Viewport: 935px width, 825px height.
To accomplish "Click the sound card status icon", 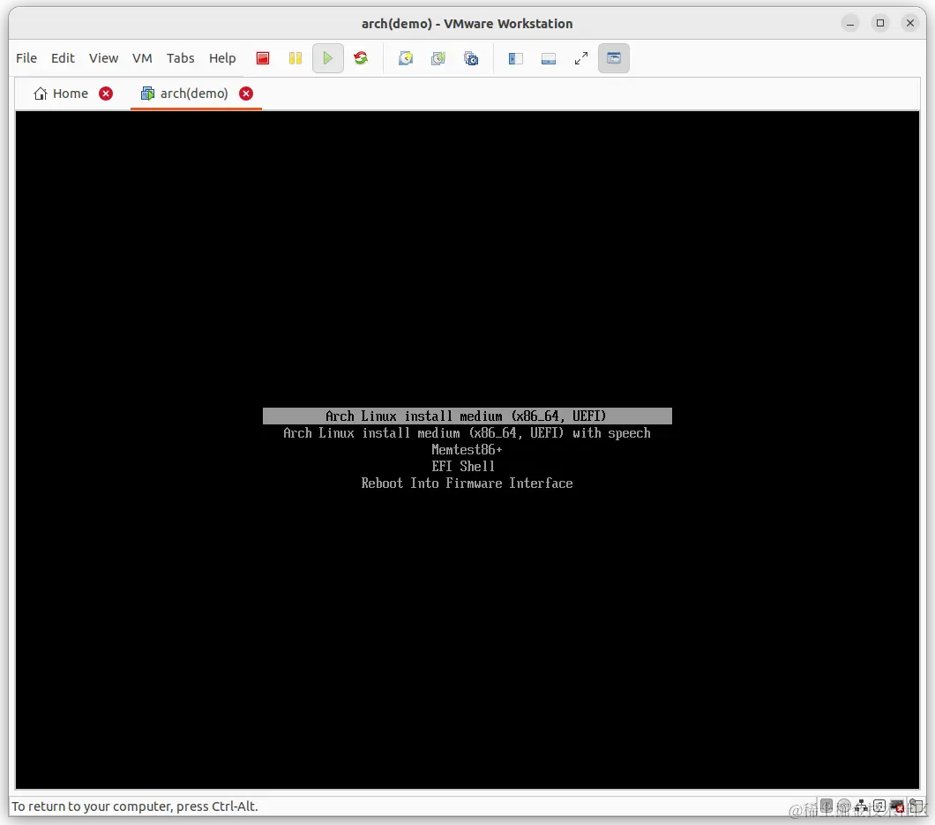I will pos(879,806).
